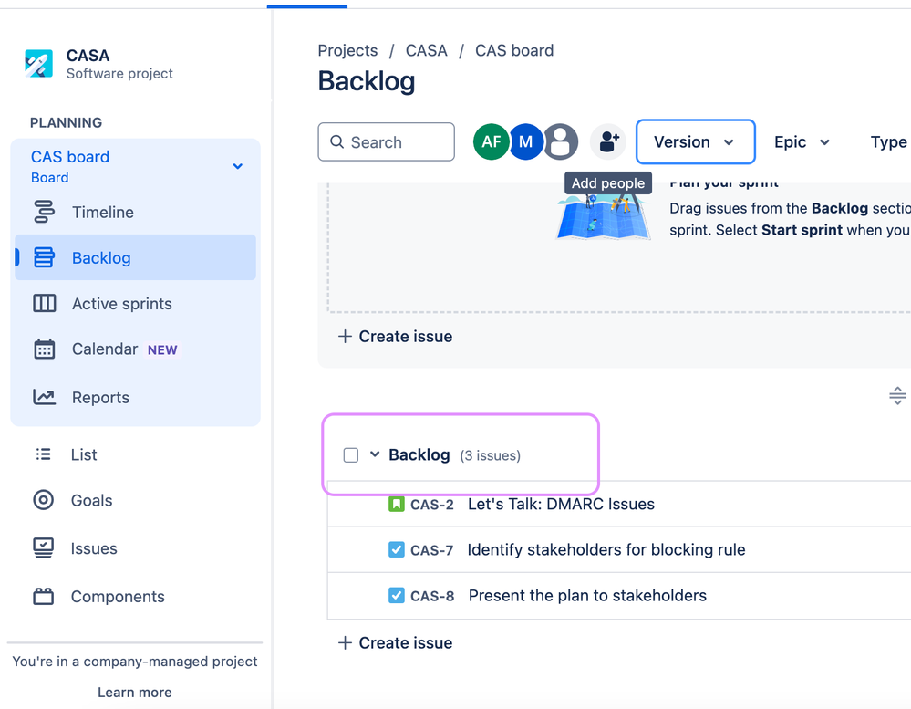Click the Active sprints columns icon
Viewport: 911px width, 709px height.
(44, 303)
